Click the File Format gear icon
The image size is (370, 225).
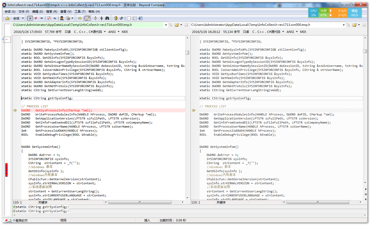pos(68,18)
